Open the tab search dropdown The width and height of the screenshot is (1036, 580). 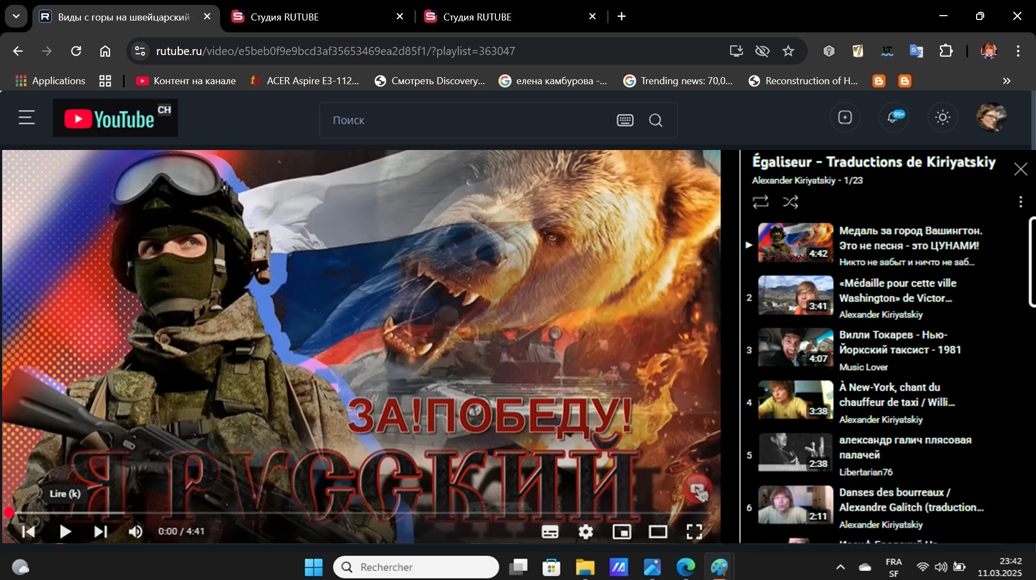tap(16, 16)
